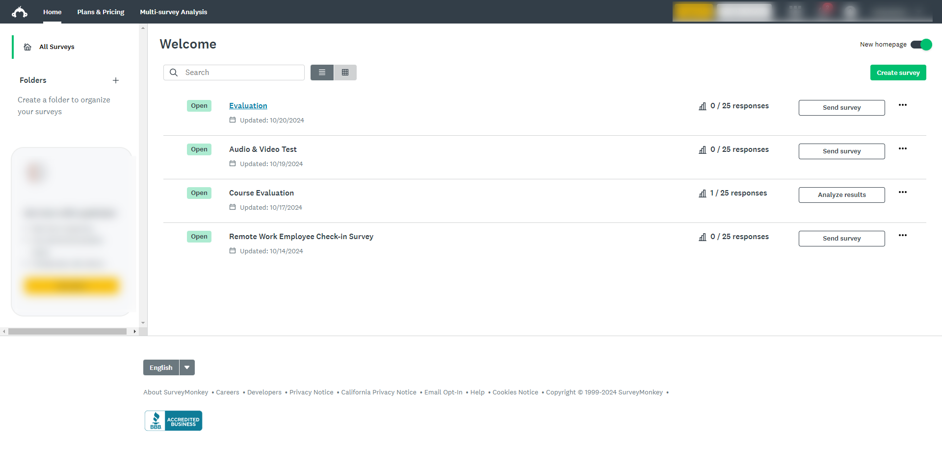Open more options for Course Evaluation
Viewport: 942px width, 463px height.
coord(903,192)
